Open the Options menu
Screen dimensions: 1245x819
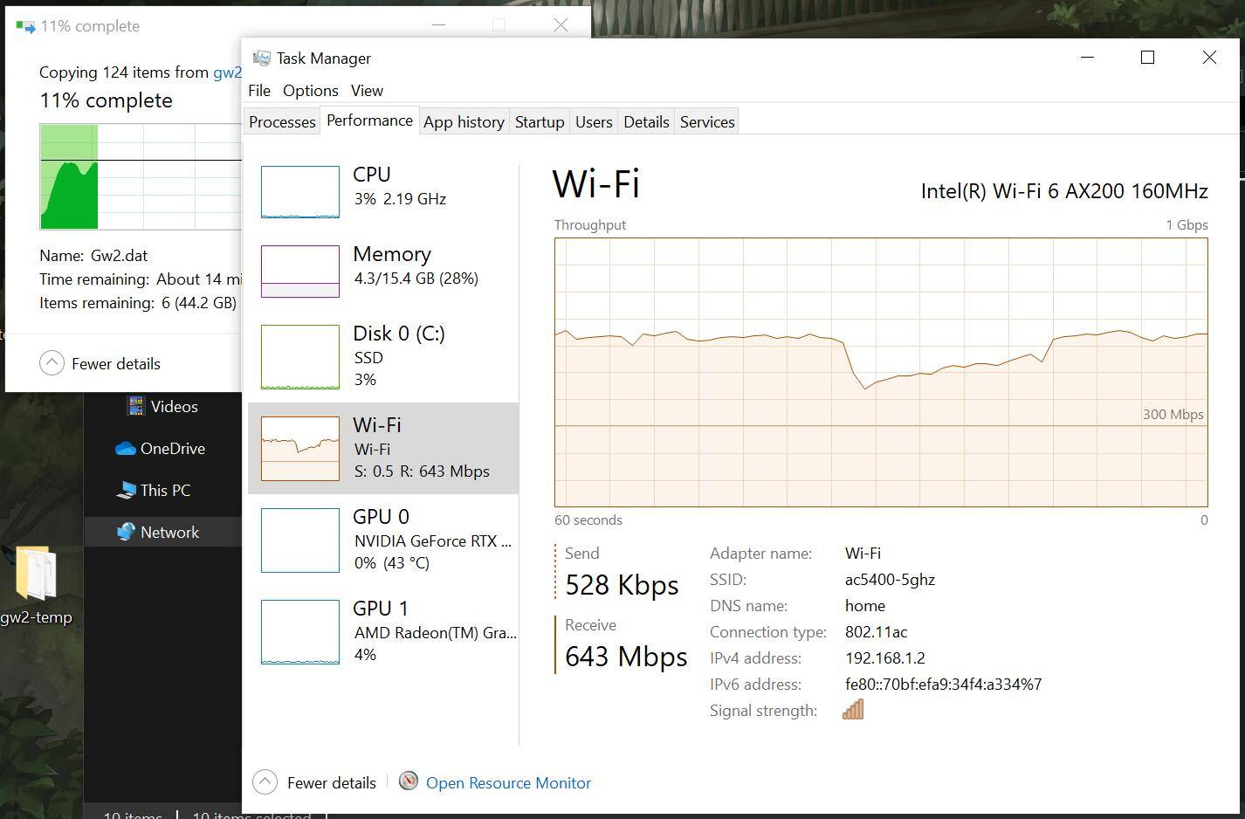[310, 91]
